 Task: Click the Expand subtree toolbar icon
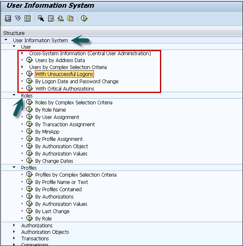coord(8,18)
